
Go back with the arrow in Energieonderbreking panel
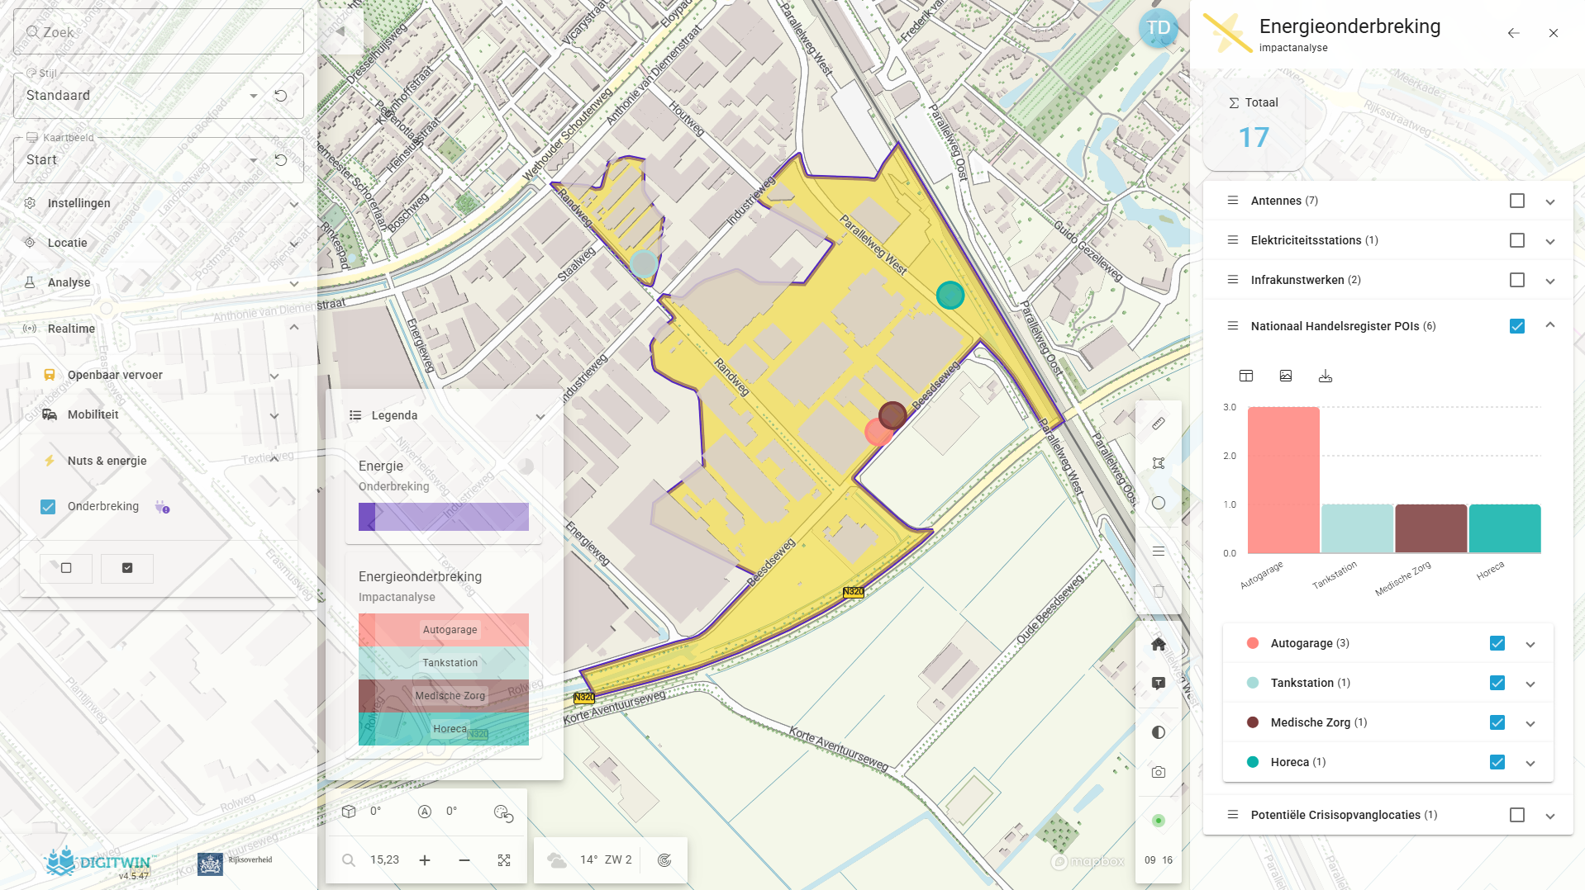[1513, 33]
